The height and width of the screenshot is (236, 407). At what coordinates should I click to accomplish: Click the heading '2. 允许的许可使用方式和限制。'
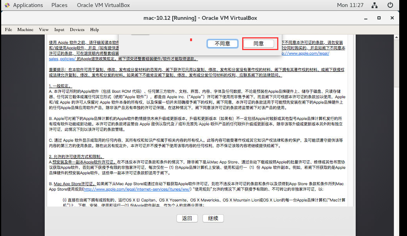pos(76,157)
